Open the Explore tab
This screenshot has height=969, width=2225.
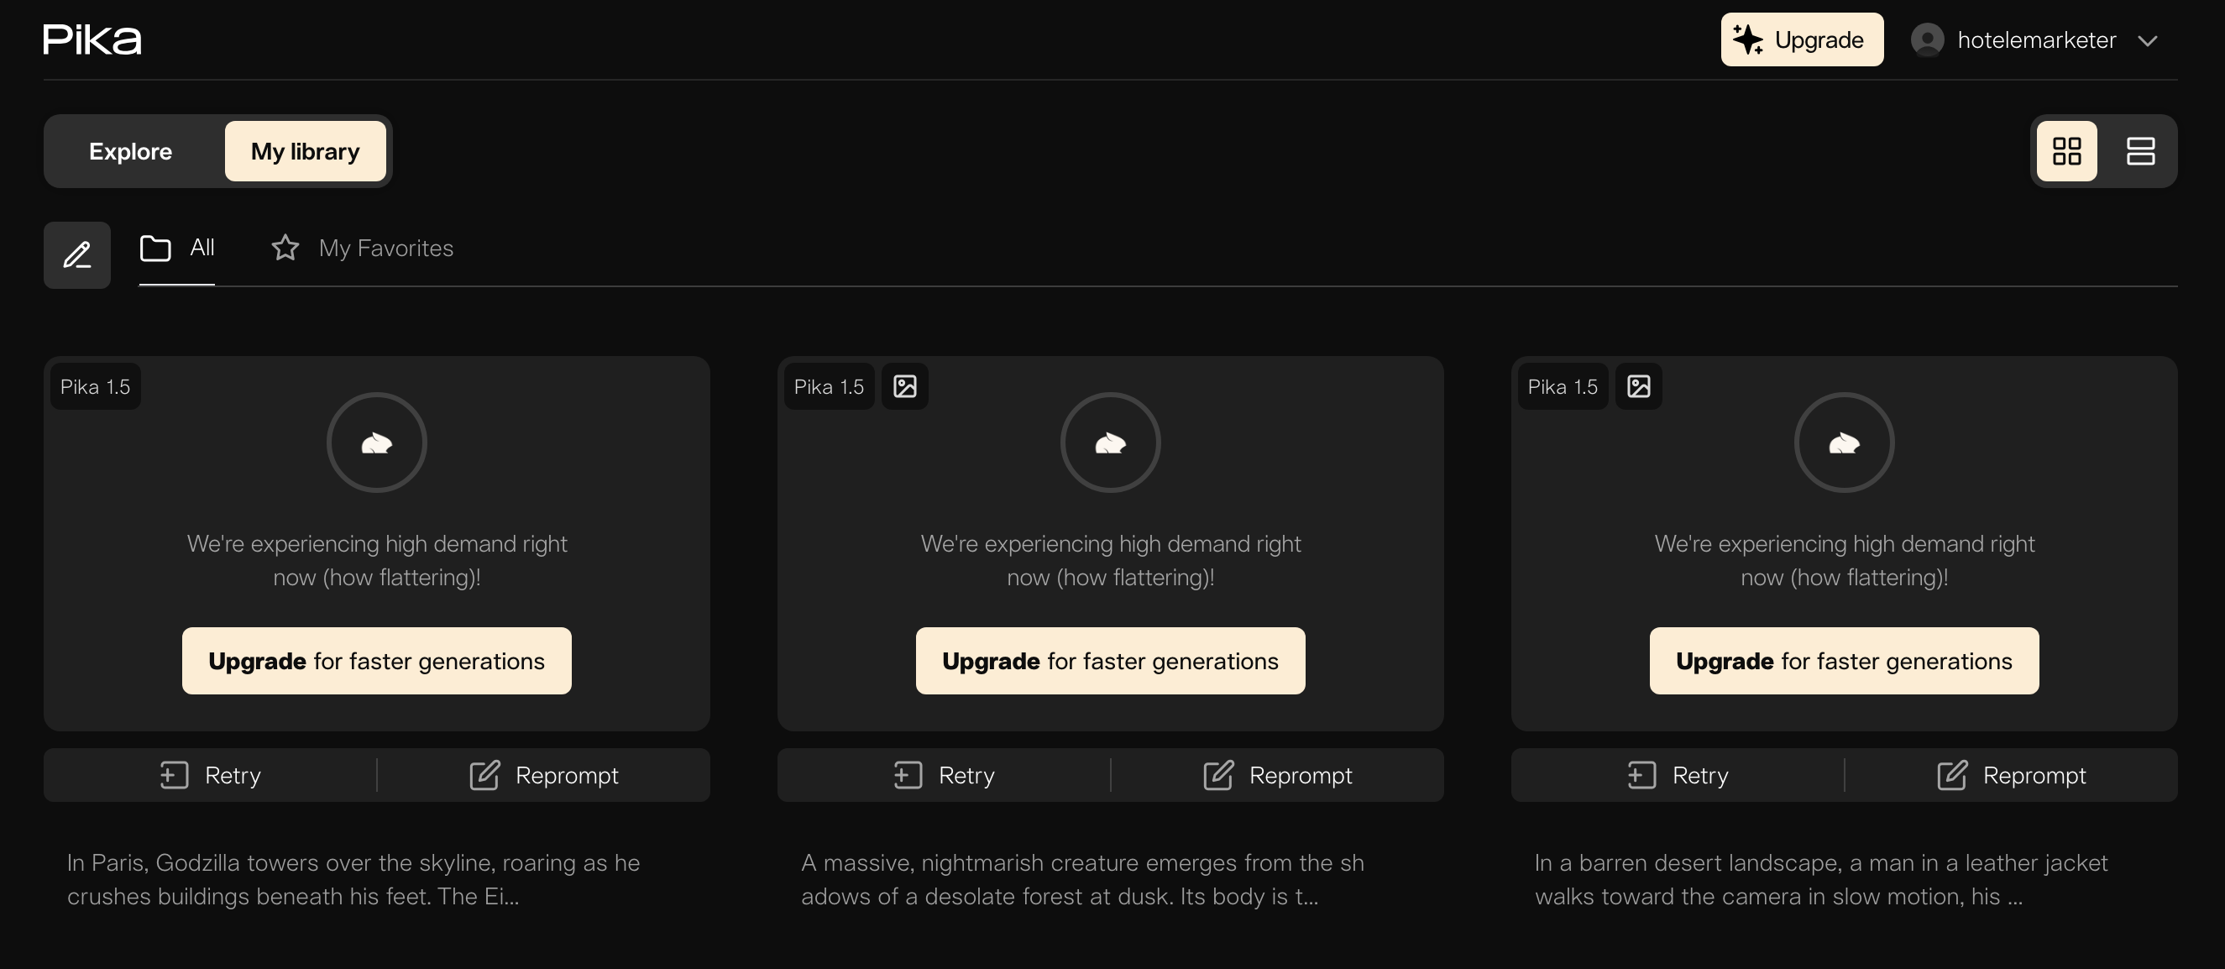tap(130, 151)
